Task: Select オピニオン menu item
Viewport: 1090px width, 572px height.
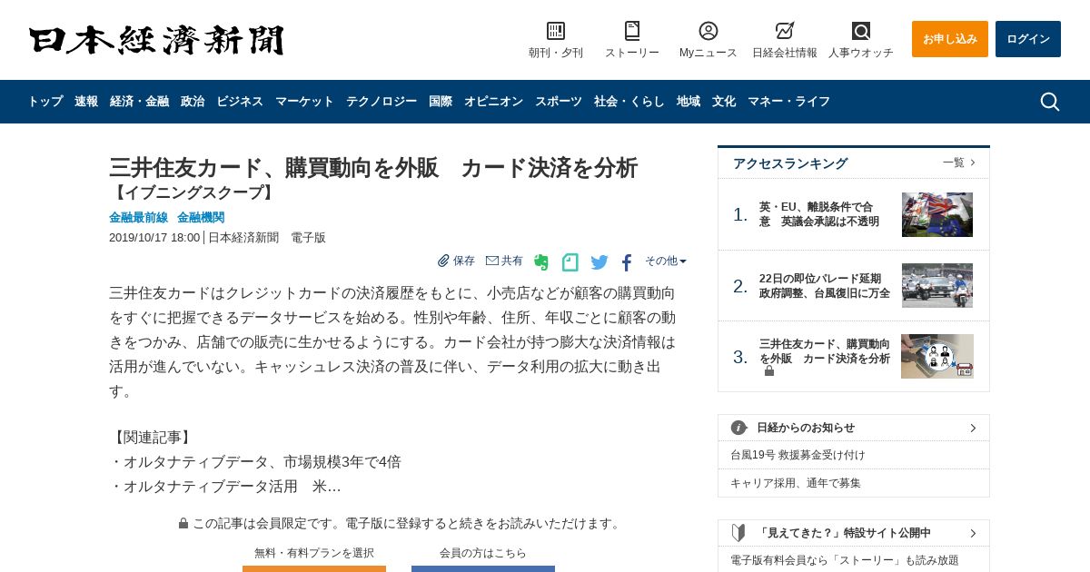Action: [x=493, y=102]
